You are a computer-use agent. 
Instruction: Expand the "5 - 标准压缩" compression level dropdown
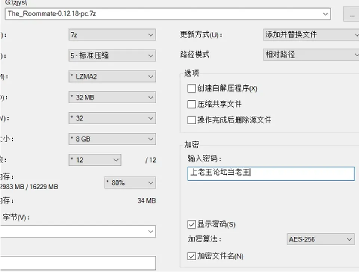(x=112, y=56)
